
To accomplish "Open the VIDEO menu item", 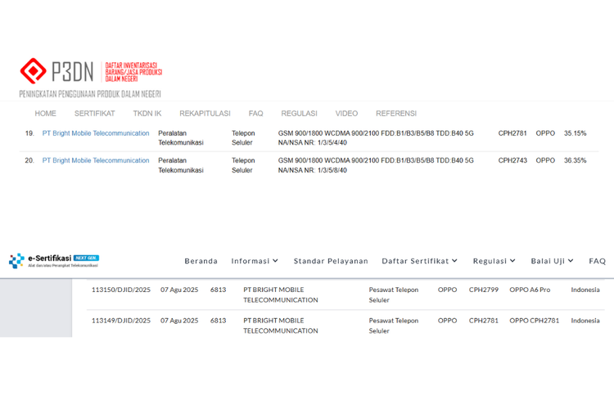I will [346, 114].
